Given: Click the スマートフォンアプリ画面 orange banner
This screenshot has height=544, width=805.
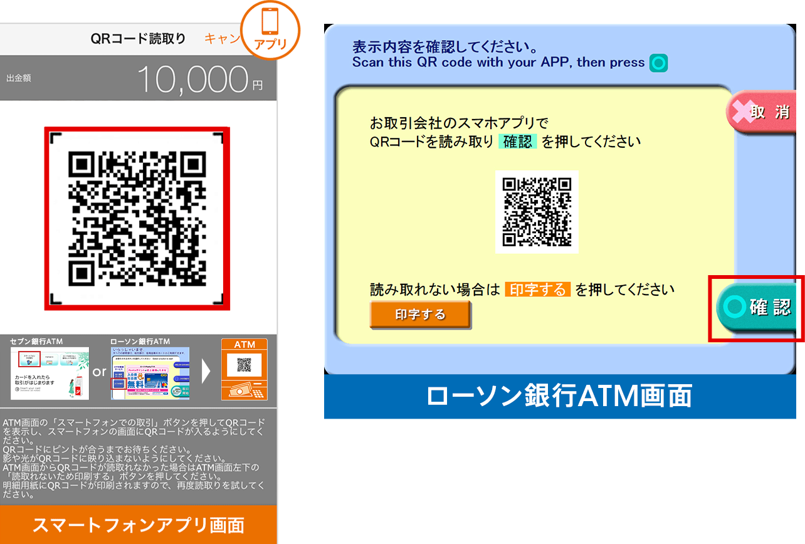Looking at the screenshot, I should point(138,525).
